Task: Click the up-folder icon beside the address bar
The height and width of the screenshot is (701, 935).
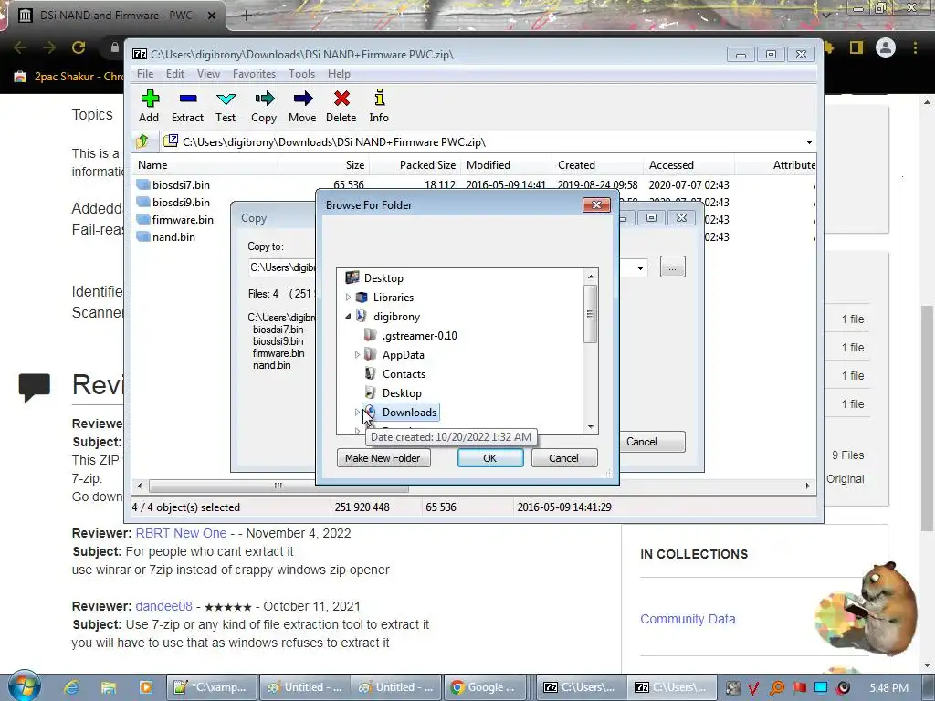Action: [x=143, y=141]
